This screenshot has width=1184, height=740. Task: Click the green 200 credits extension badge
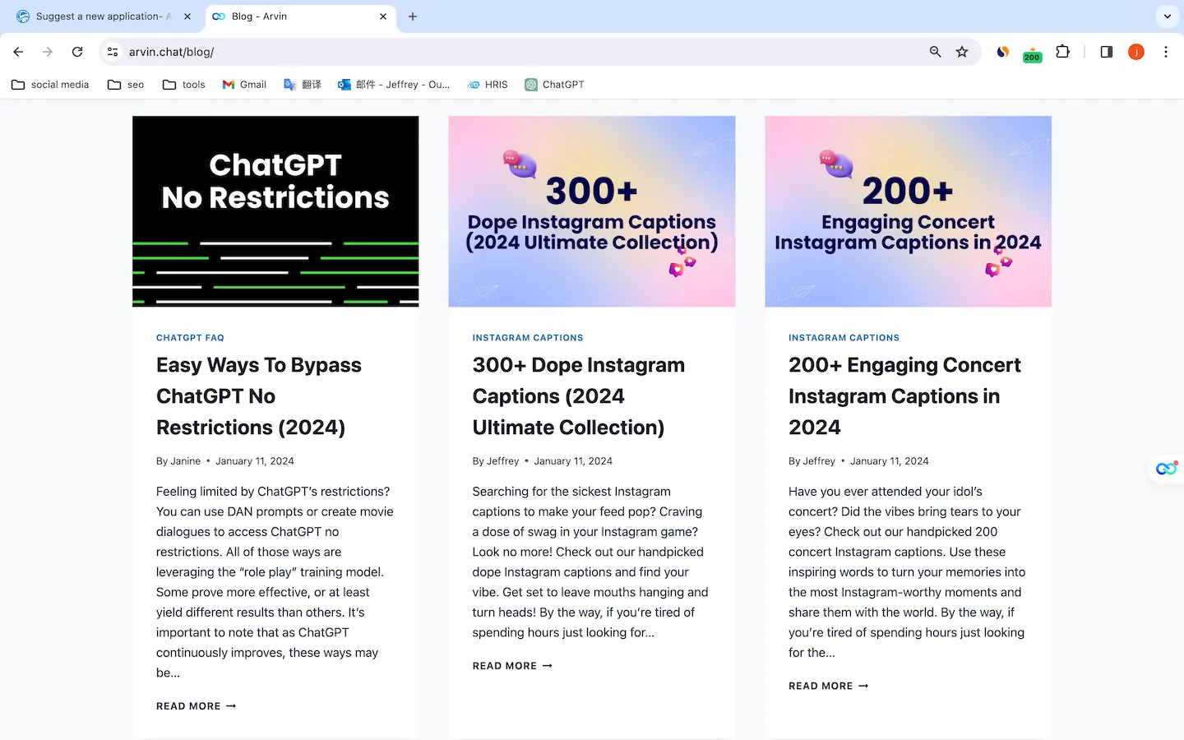1032,55
